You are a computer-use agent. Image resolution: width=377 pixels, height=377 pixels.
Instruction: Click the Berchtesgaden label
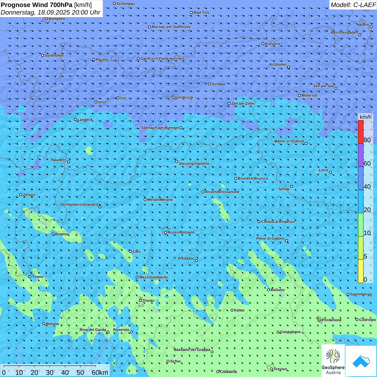(344, 32)
